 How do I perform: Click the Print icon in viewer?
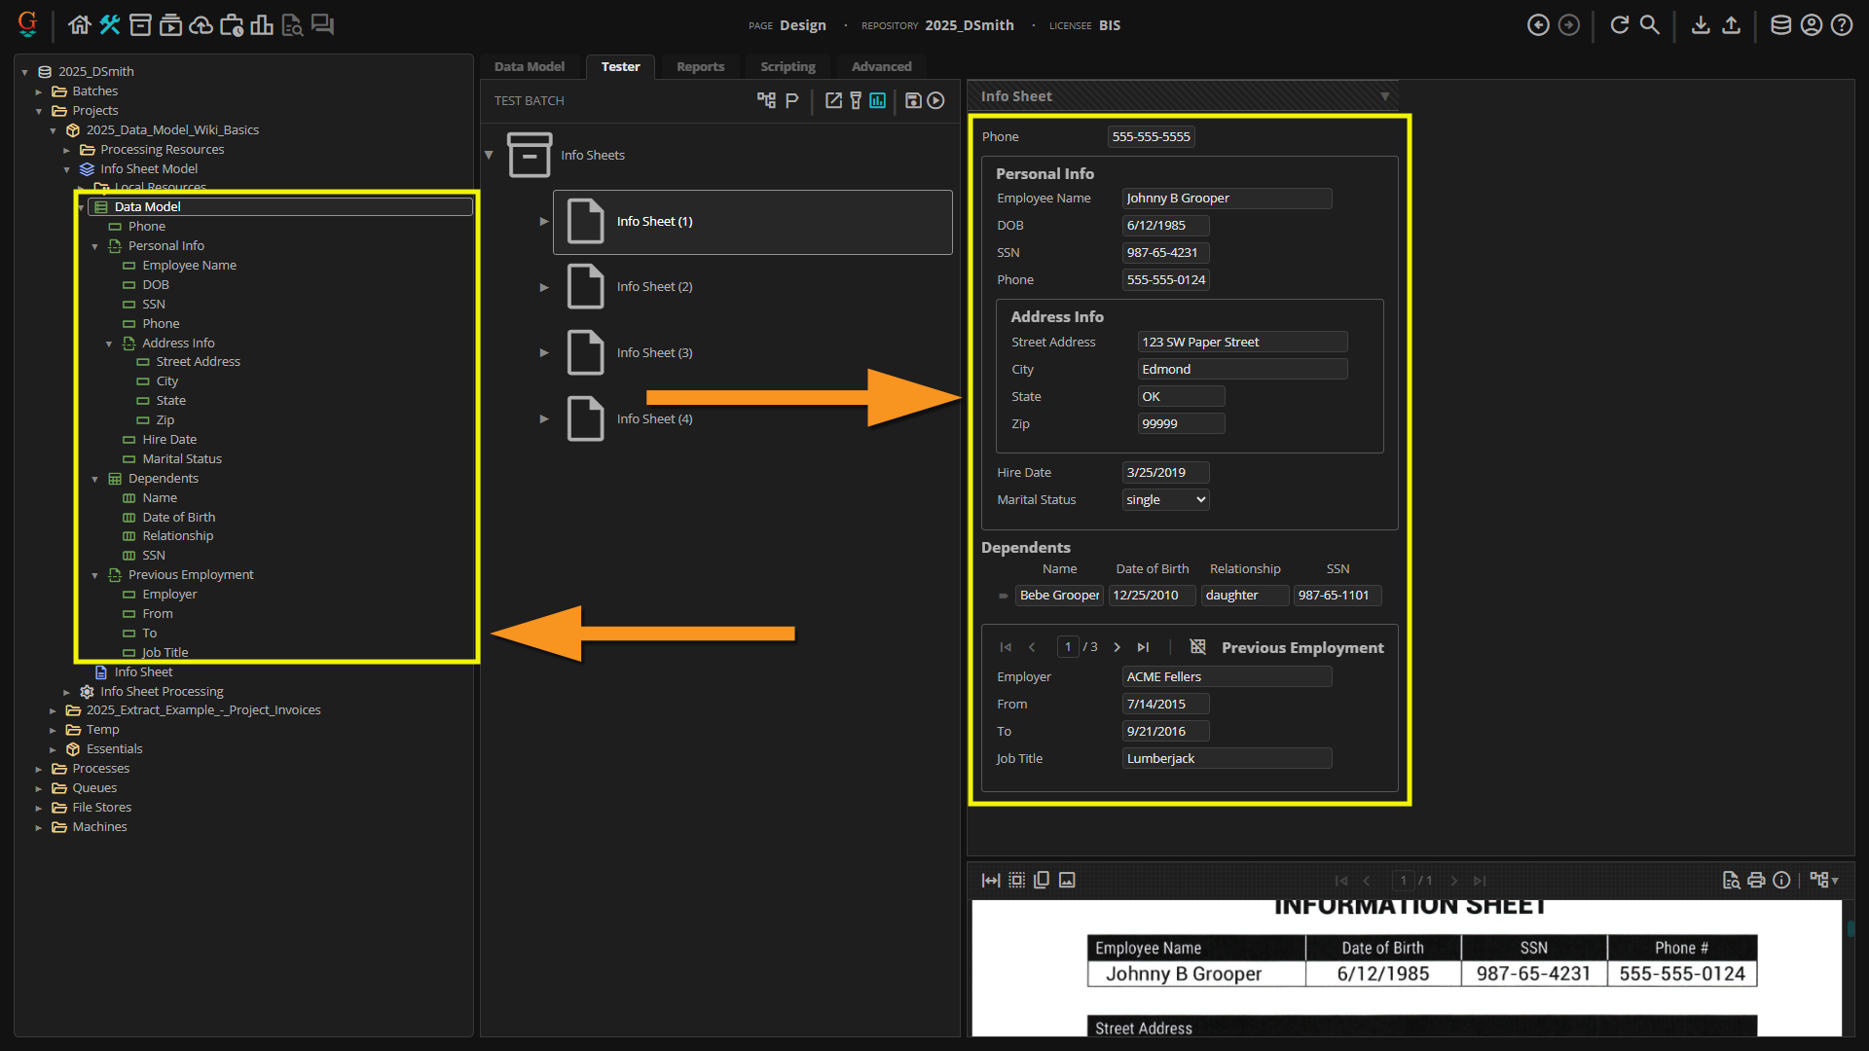coord(1756,881)
